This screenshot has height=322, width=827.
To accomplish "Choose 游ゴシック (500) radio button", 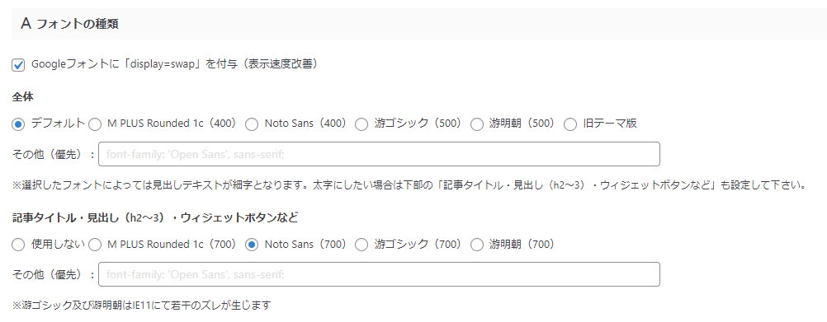I will coord(362,124).
